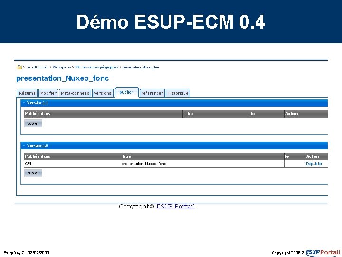Screen dimensions: 342x257
Task: Click Action column header in Version1.1 table
Action: click(292, 114)
